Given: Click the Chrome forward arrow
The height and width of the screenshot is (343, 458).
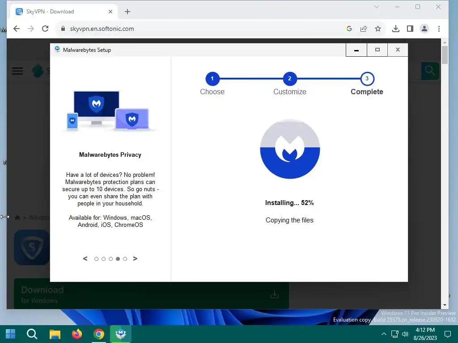Looking at the screenshot, I should tap(31, 29).
